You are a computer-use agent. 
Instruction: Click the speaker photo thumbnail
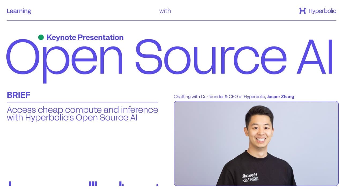pos(256,143)
